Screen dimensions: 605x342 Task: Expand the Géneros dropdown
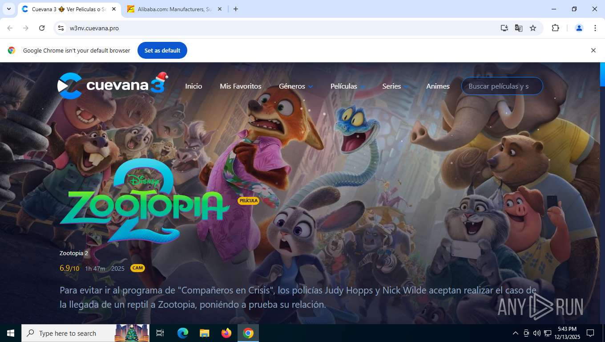[296, 86]
